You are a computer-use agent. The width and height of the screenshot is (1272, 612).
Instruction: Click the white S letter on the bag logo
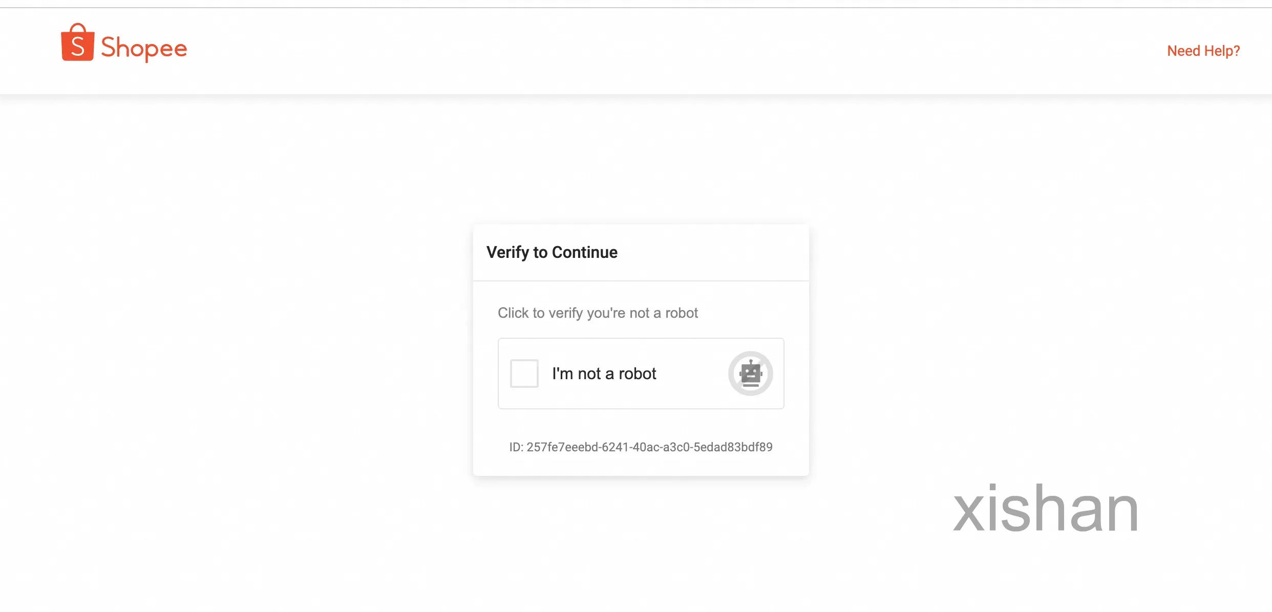point(78,47)
